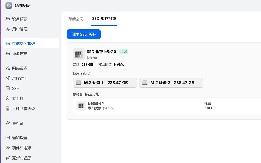Select the SSD 缓存加速 tab
The image size is (261, 163).
104,19
